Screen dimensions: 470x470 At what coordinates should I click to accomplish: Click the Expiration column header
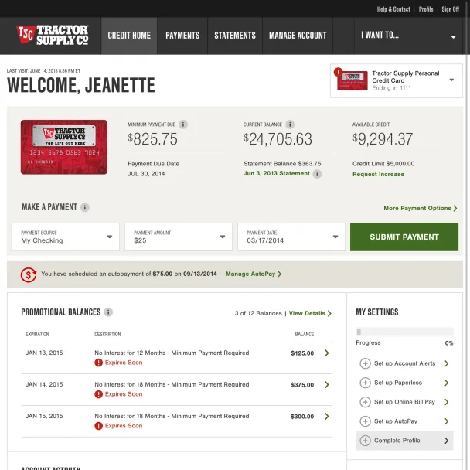pyautogui.click(x=37, y=334)
